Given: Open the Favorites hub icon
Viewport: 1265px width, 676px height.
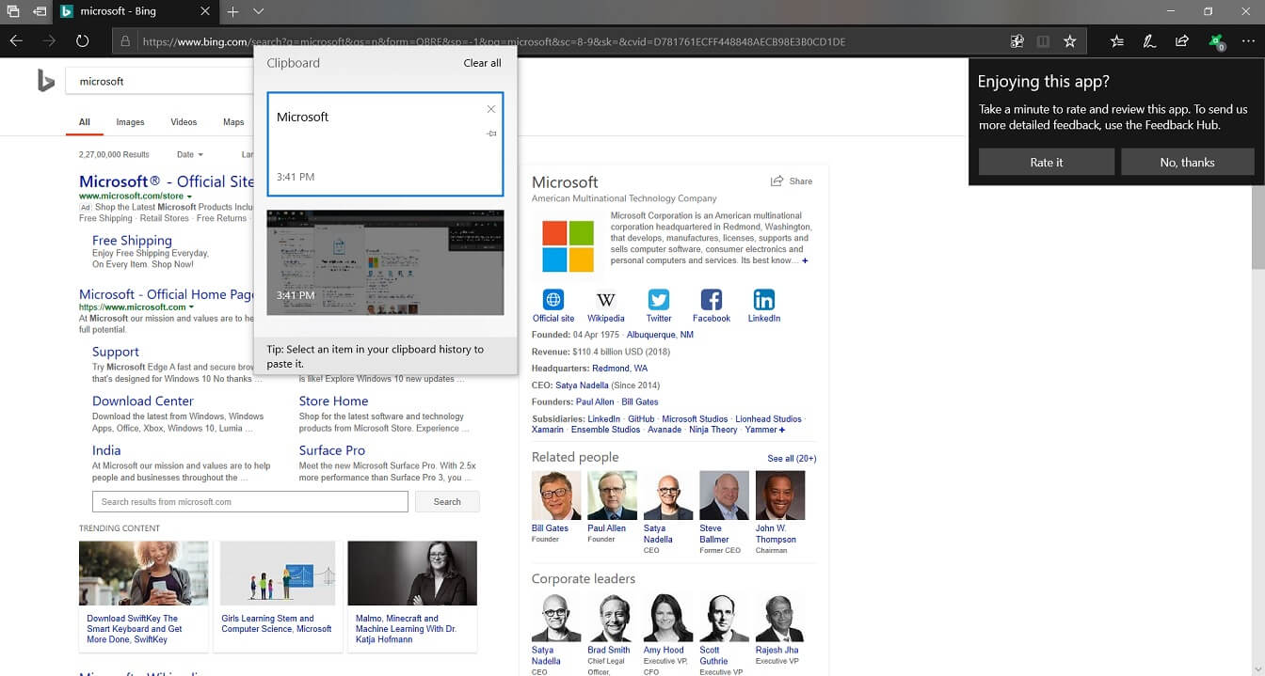Looking at the screenshot, I should [x=1116, y=41].
